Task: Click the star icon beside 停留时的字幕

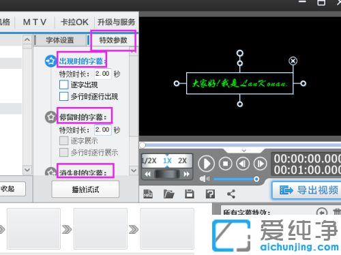Action: 50,117
